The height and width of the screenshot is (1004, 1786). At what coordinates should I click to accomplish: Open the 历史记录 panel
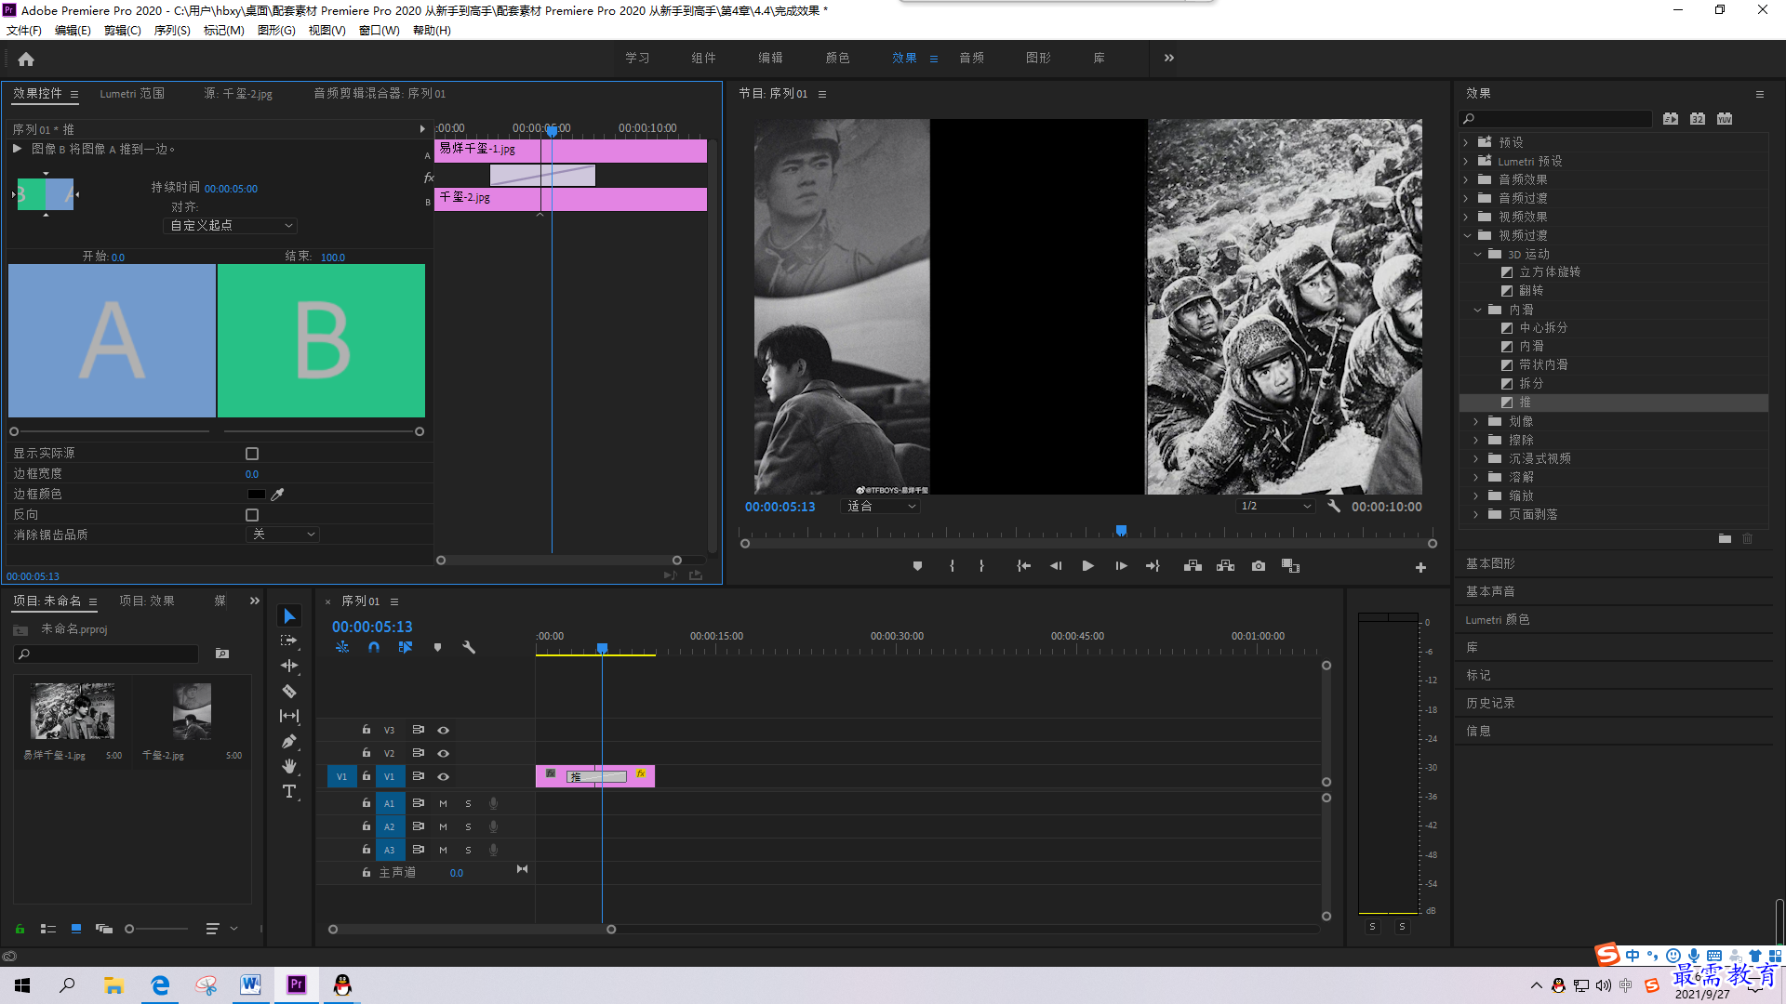[x=1490, y=704]
